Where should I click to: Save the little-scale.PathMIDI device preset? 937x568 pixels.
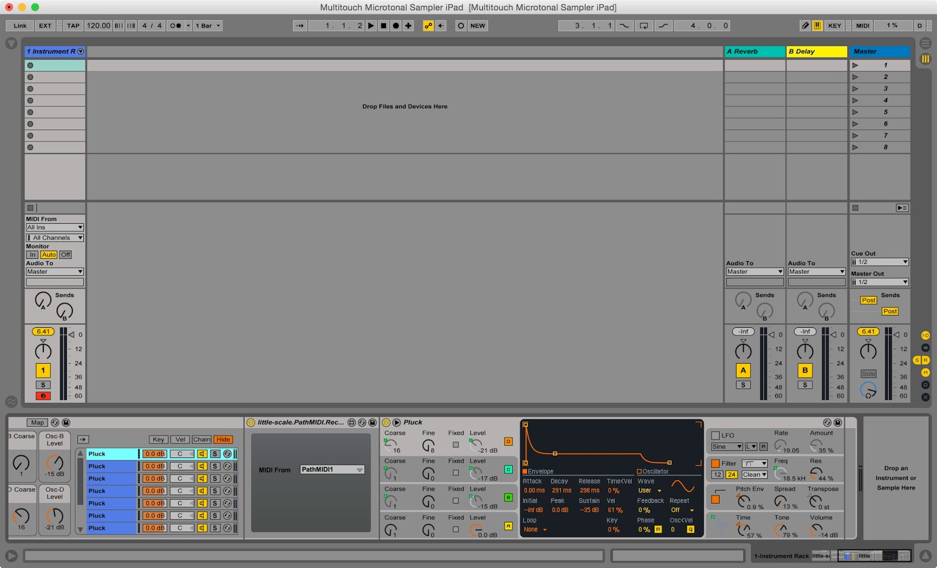372,422
